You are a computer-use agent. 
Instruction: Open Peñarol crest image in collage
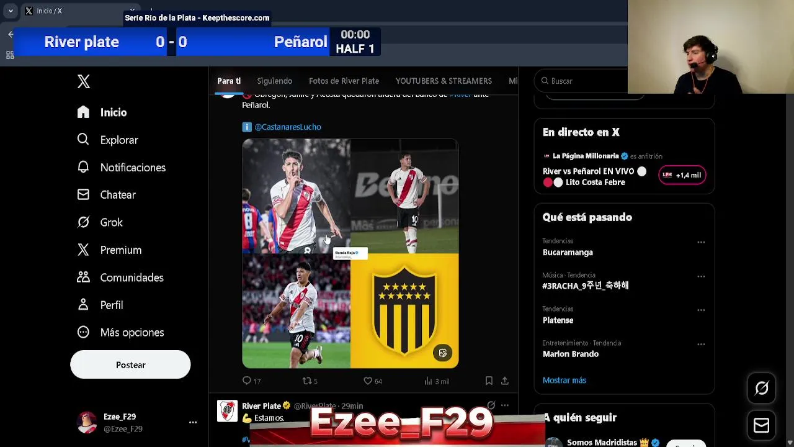pos(404,310)
